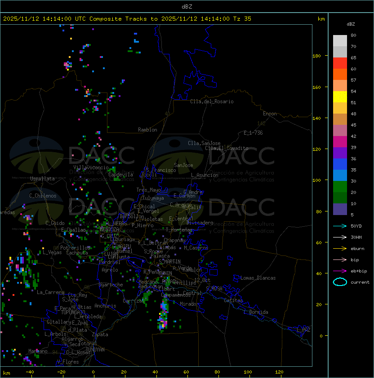Image resolution: width=374 pixels, height=378 pixels.
Task: Click the 'V_Flores' map label
Action: click(68, 362)
